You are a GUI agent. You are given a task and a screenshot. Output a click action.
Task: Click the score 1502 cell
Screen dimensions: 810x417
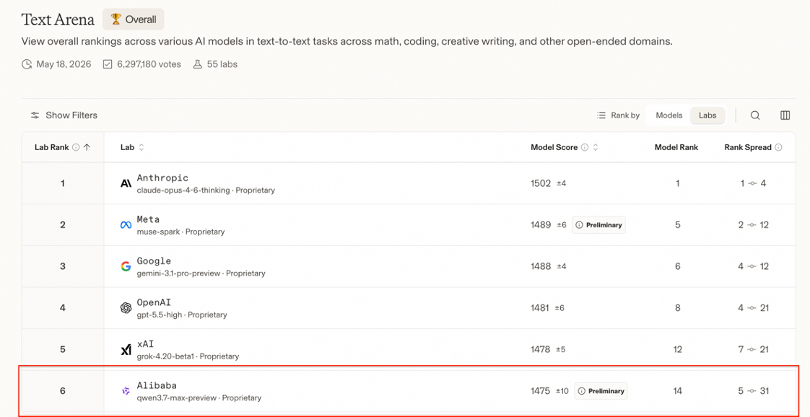[541, 183]
